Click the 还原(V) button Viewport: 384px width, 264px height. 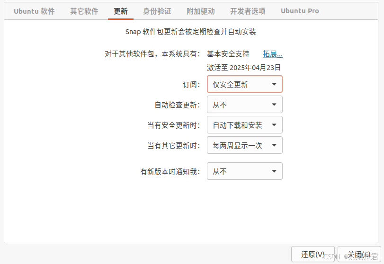pos(313,255)
